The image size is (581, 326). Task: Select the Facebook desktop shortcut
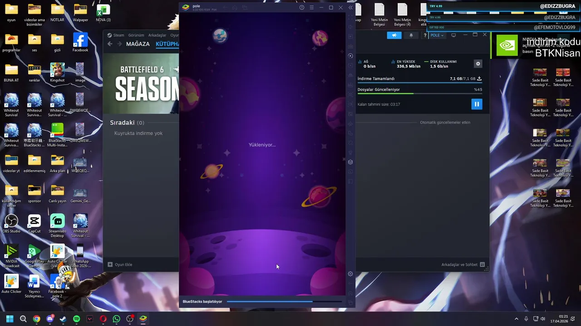80,43
